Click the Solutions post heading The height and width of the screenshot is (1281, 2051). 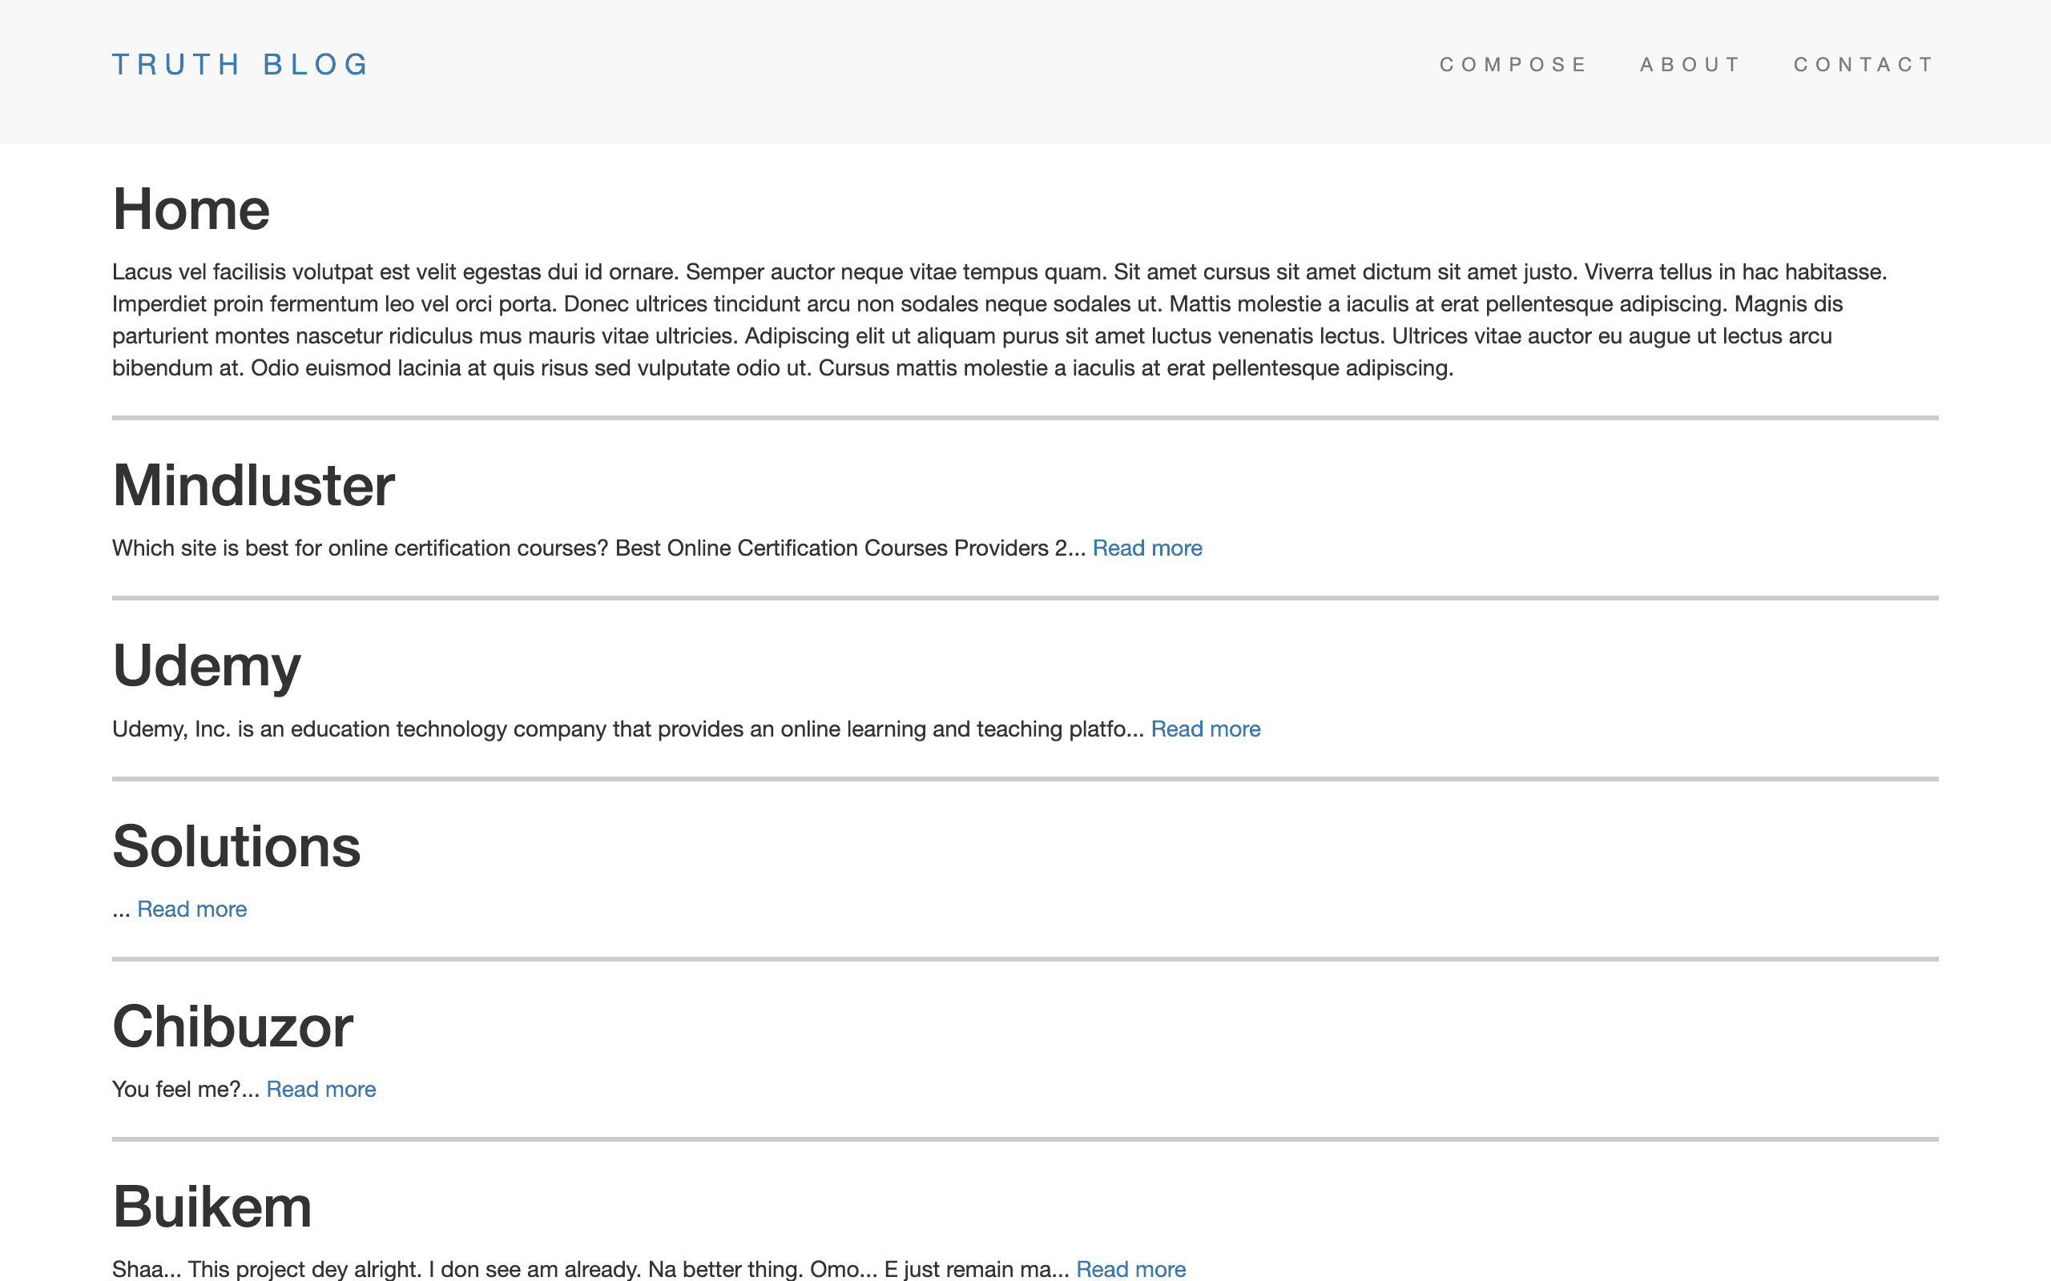click(x=236, y=846)
